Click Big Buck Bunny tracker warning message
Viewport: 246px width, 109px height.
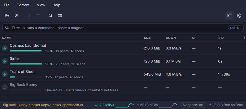[45, 105]
